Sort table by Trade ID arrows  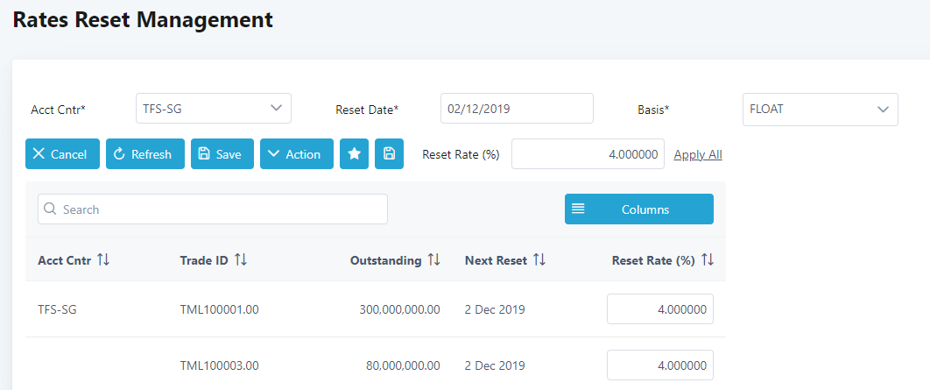click(241, 260)
